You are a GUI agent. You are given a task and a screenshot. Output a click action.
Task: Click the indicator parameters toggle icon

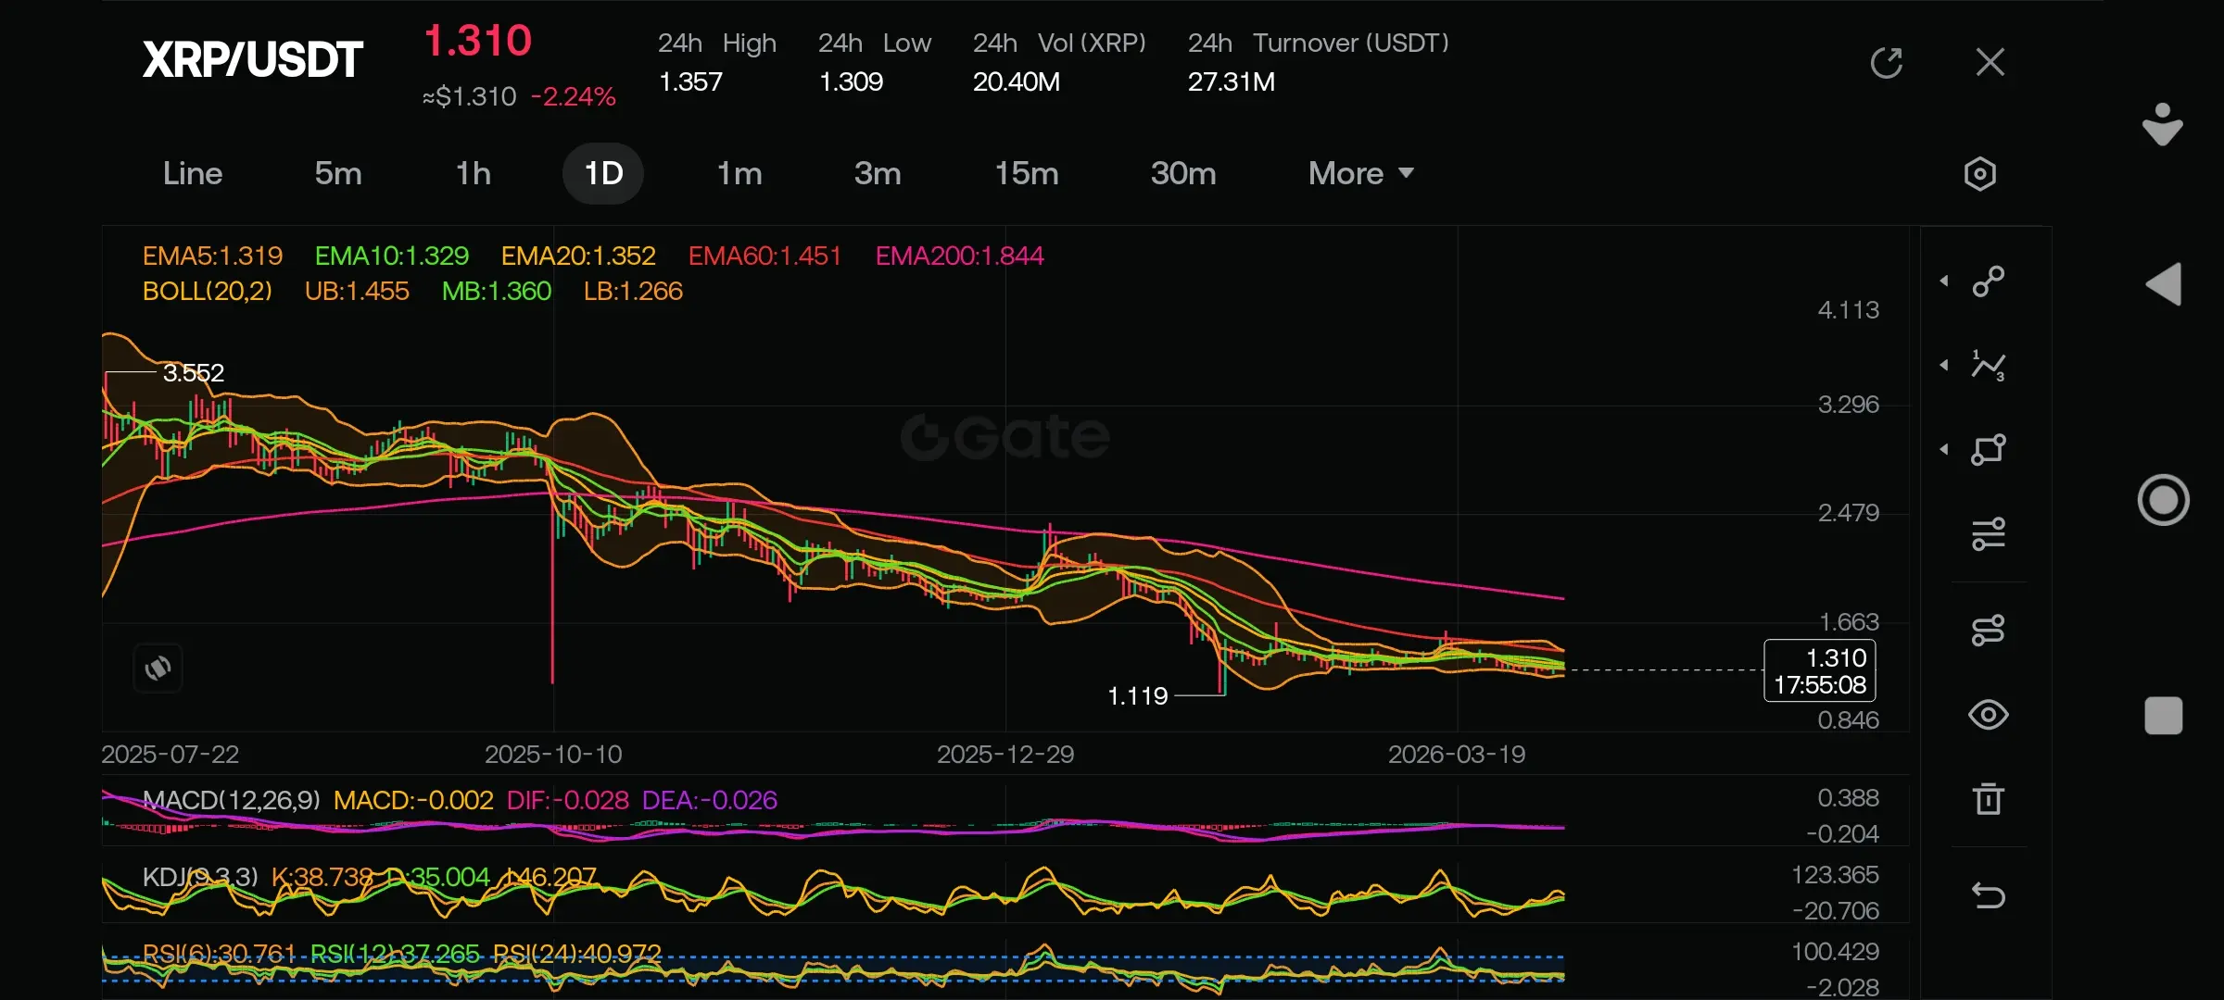tap(1988, 631)
